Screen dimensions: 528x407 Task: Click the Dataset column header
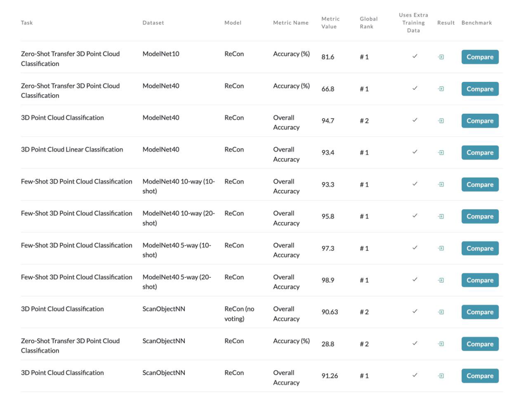click(x=153, y=22)
